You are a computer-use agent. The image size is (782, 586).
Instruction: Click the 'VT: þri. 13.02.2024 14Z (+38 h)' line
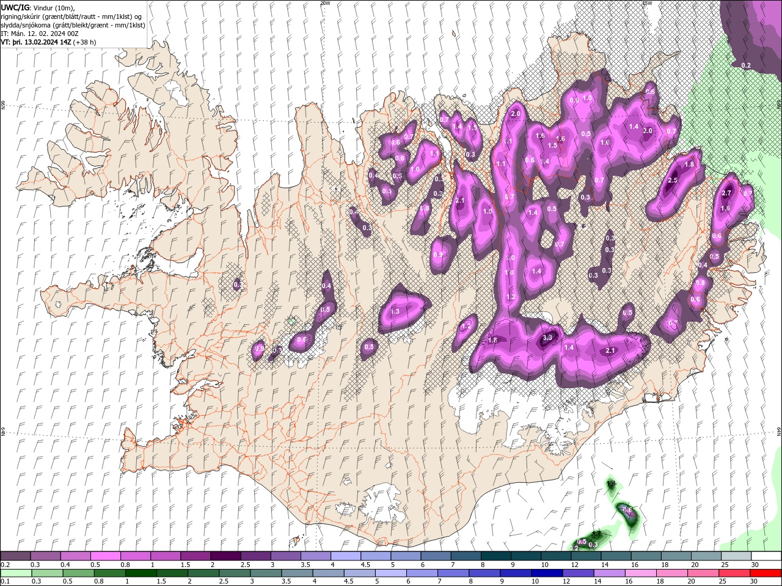point(49,42)
